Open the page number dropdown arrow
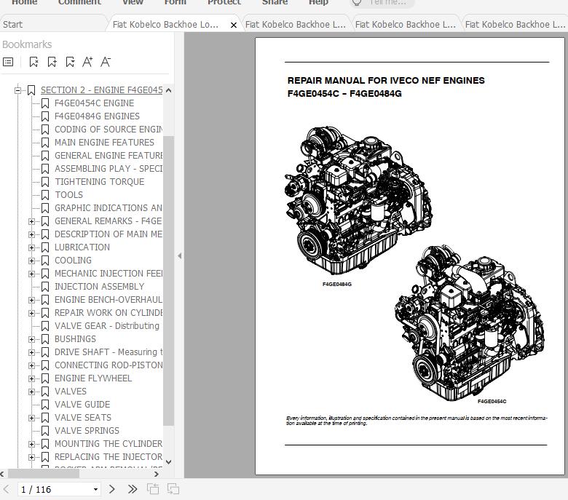Image resolution: width=568 pixels, height=500 pixels. 95,490
